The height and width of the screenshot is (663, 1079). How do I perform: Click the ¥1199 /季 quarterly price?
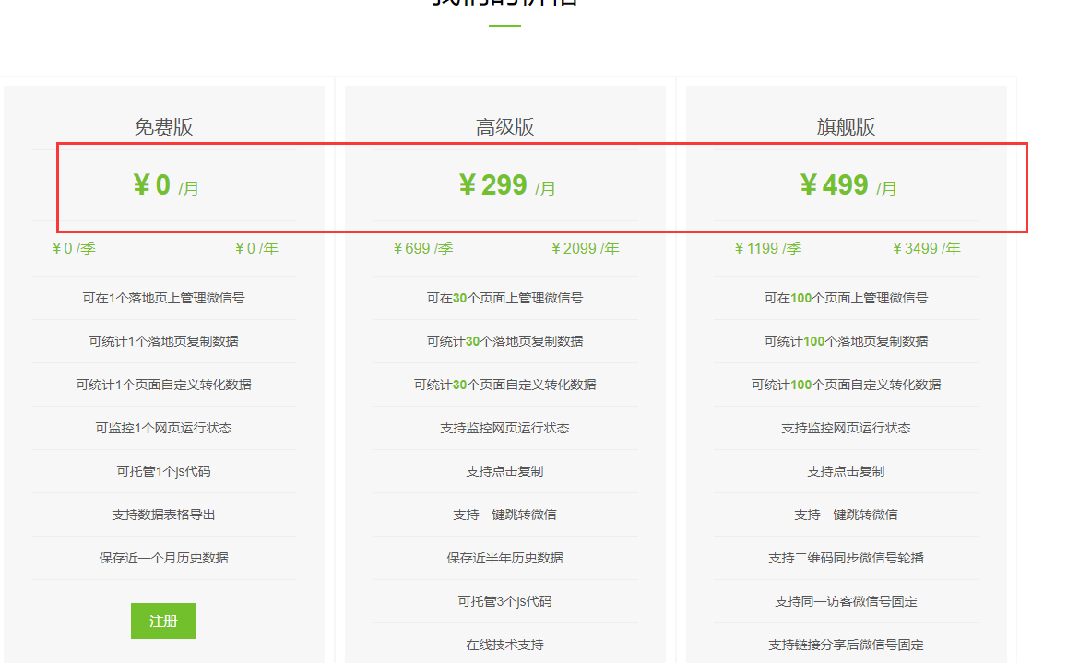point(767,248)
